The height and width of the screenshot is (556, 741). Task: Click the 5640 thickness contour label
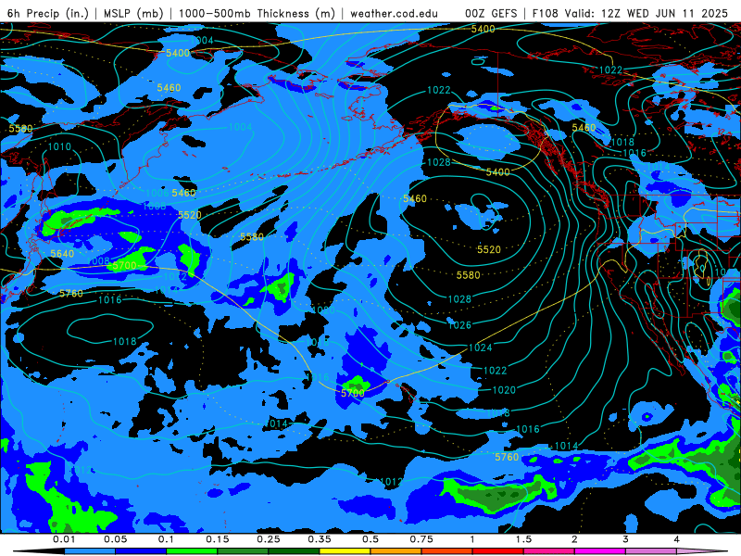(62, 254)
